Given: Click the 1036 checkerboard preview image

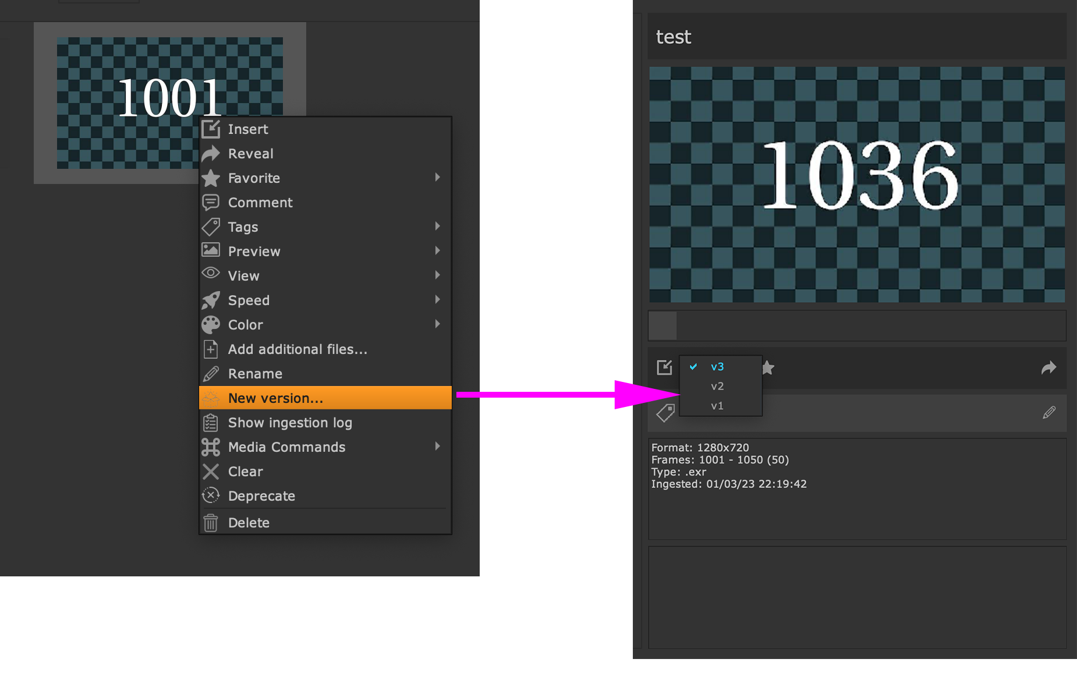Looking at the screenshot, I should click(x=857, y=184).
